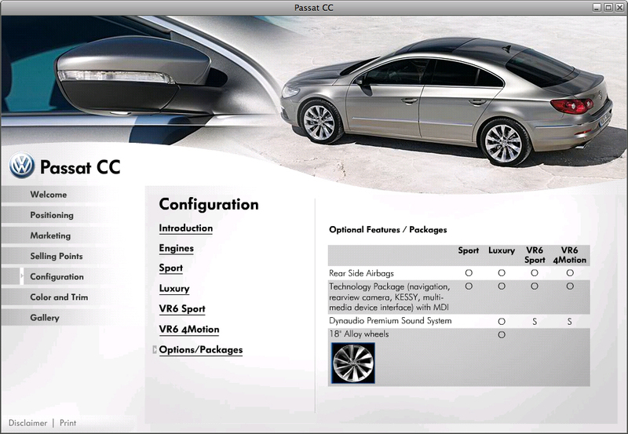Click the Configuration page heading

209,205
